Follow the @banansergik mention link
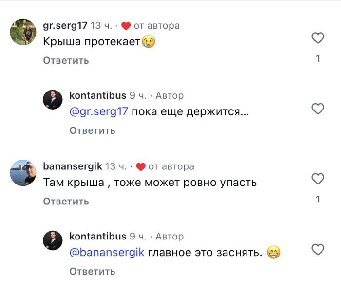This screenshot has height=294, width=341. point(107,253)
